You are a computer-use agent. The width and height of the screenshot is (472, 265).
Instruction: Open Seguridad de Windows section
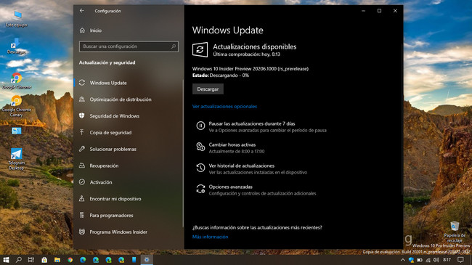coord(129,116)
